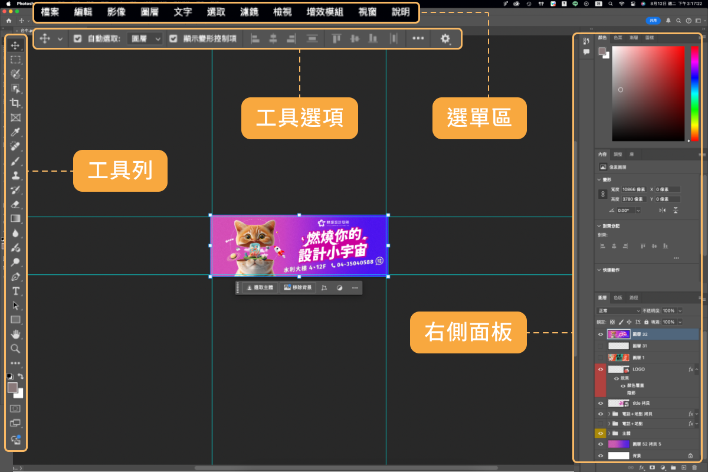Click the trash icon to delete the layer
Viewport: 708px width, 472px height.
(x=694, y=467)
